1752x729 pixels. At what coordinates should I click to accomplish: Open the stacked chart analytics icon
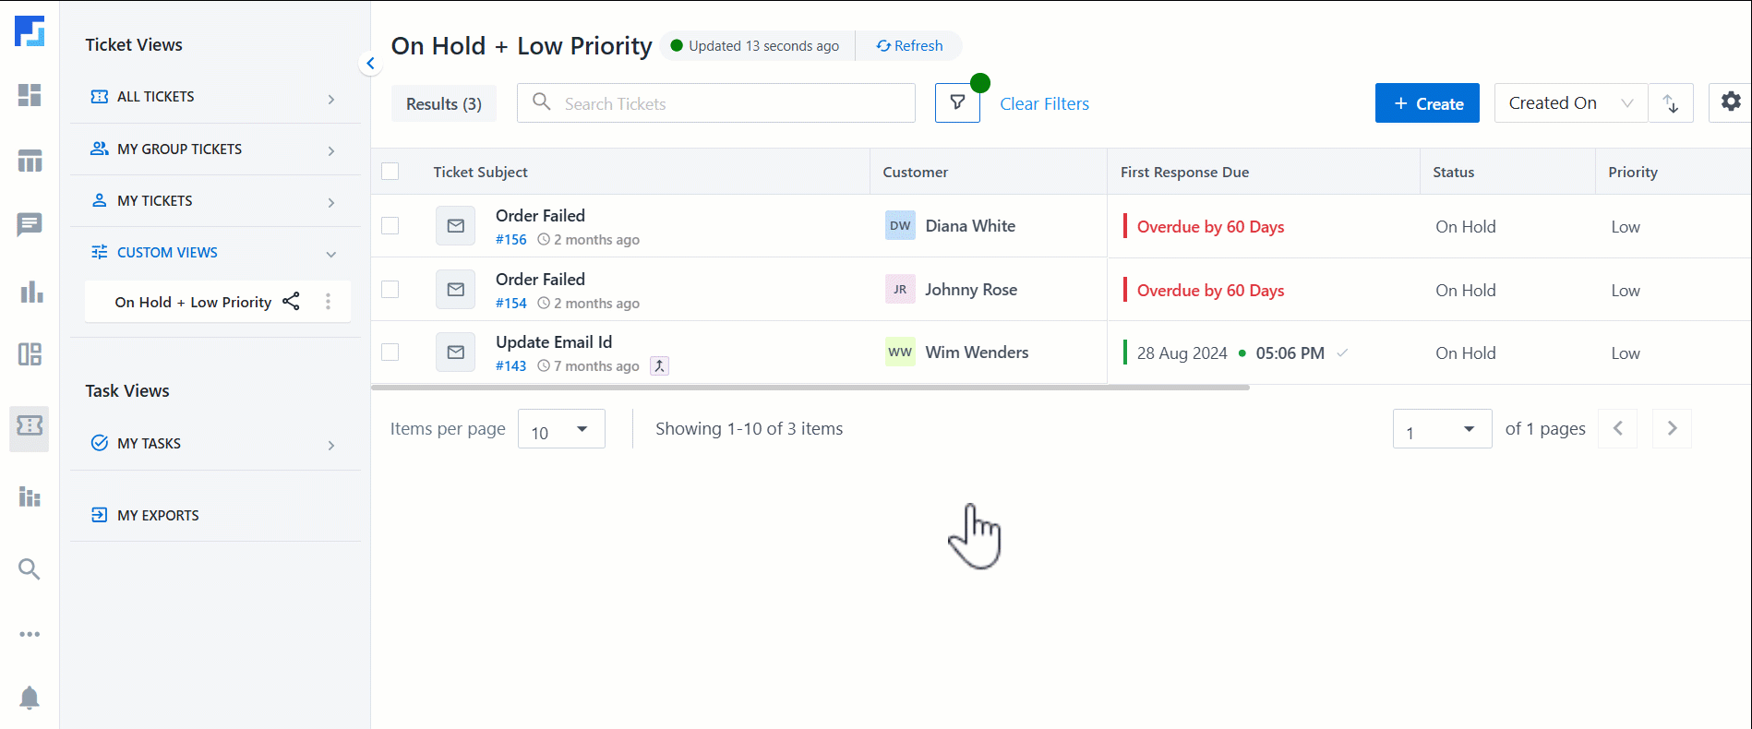tap(30, 496)
